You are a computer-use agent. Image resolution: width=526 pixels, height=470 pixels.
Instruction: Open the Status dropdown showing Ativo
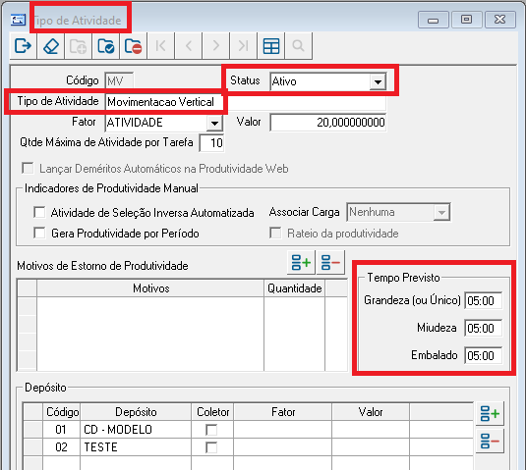[378, 81]
